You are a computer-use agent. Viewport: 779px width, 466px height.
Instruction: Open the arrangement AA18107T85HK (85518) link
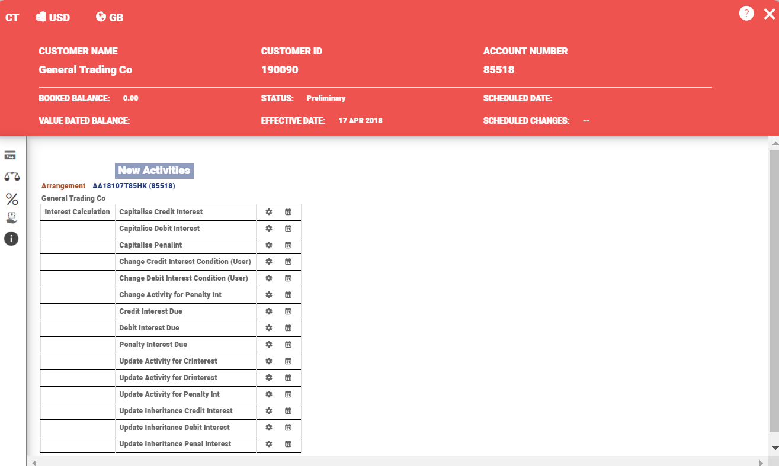tap(133, 186)
